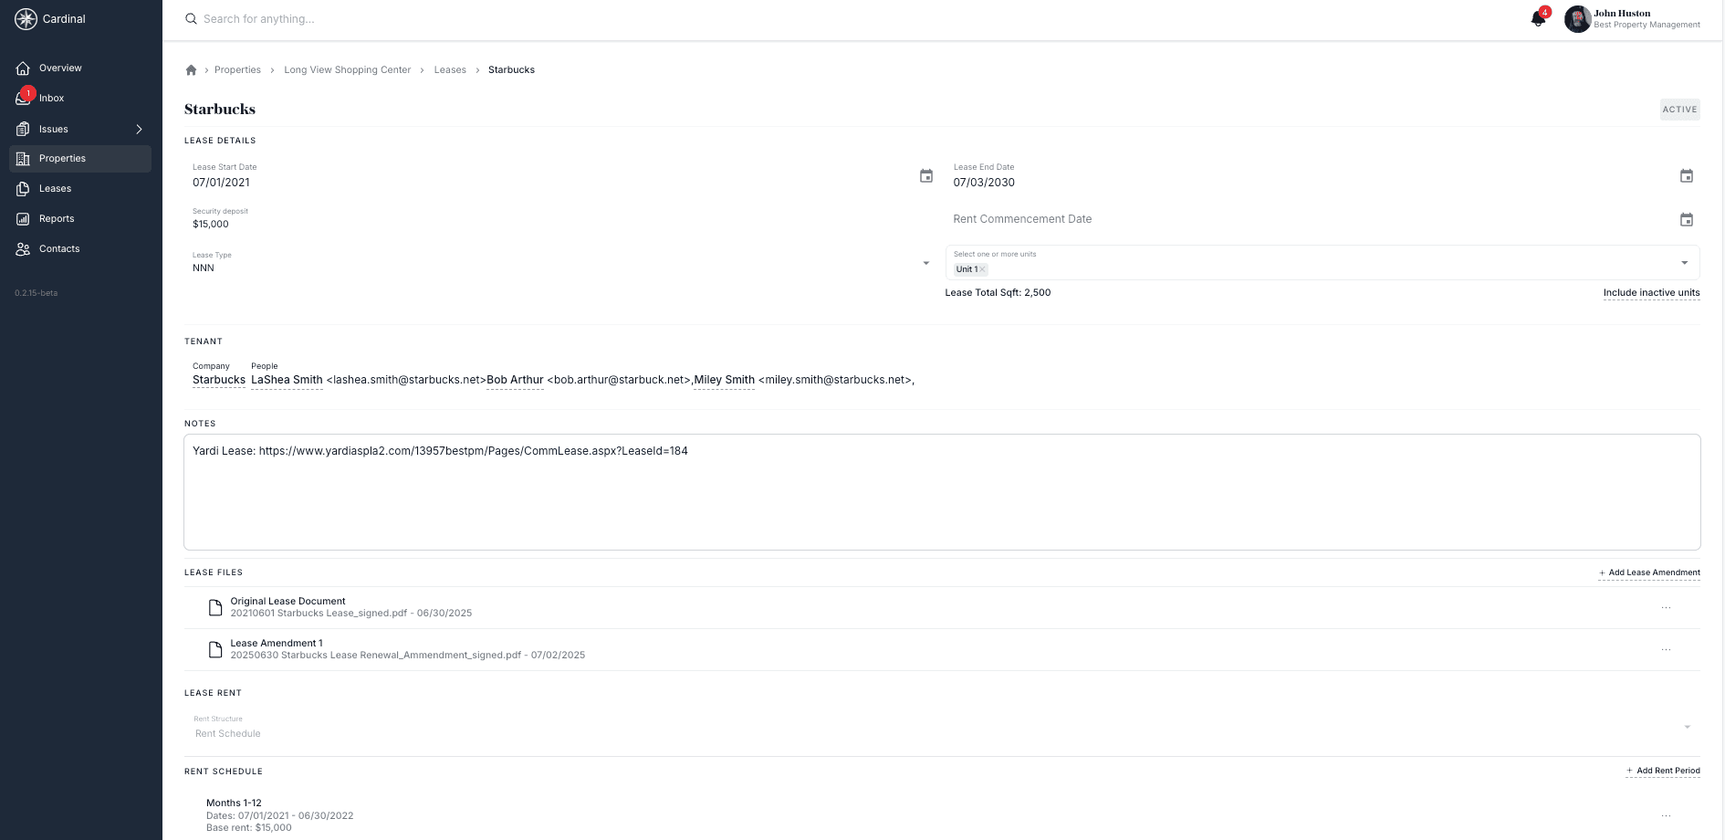The width and height of the screenshot is (1725, 840).
Task: Click the home icon in the breadcrumb
Action: coord(192,69)
